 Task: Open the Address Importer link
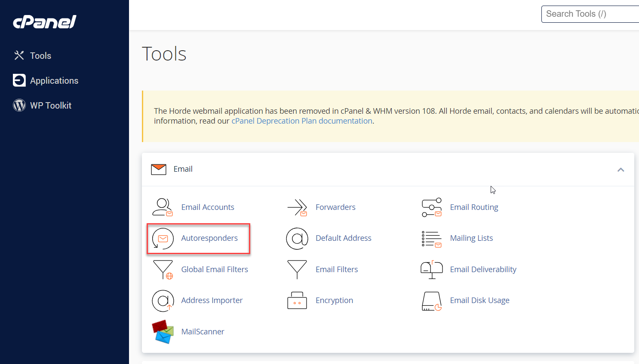212,300
